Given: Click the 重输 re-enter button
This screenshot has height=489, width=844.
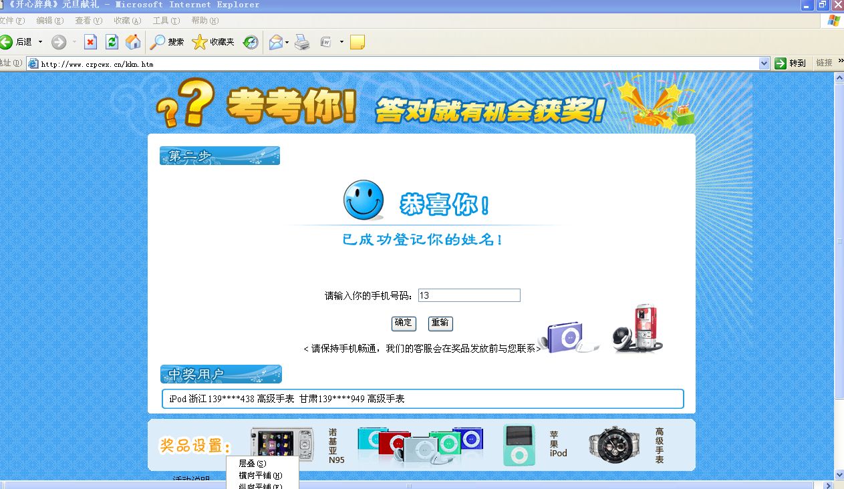Looking at the screenshot, I should pos(440,323).
